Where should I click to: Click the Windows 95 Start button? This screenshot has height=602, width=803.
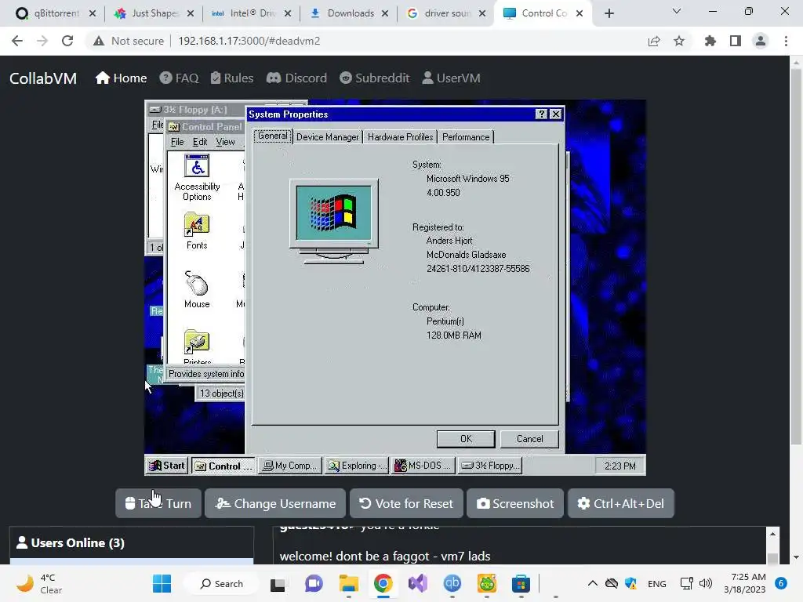pos(166,466)
